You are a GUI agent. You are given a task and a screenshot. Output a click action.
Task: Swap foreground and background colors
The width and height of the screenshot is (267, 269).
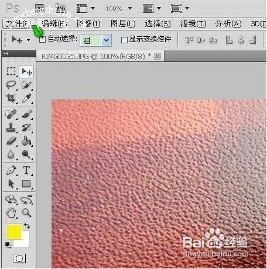pos(27,226)
